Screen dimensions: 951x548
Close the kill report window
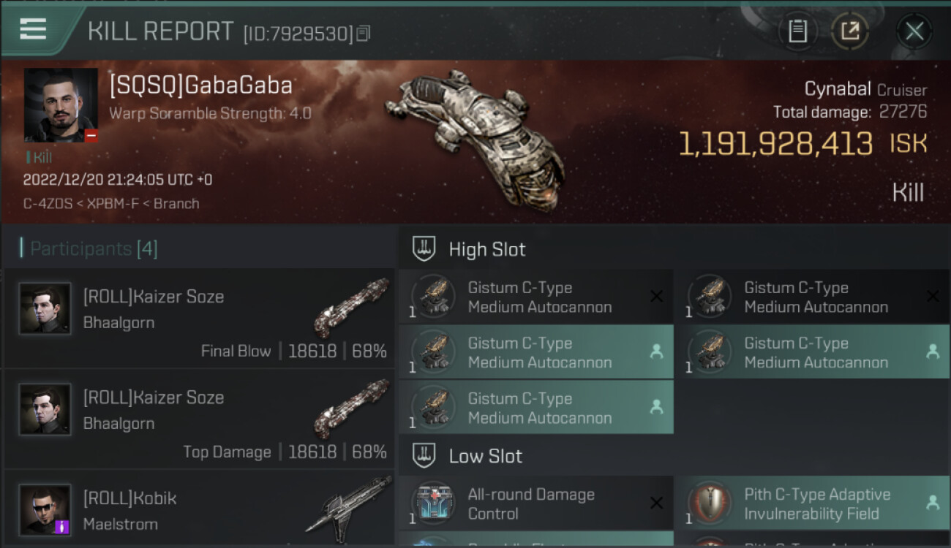[x=914, y=31]
